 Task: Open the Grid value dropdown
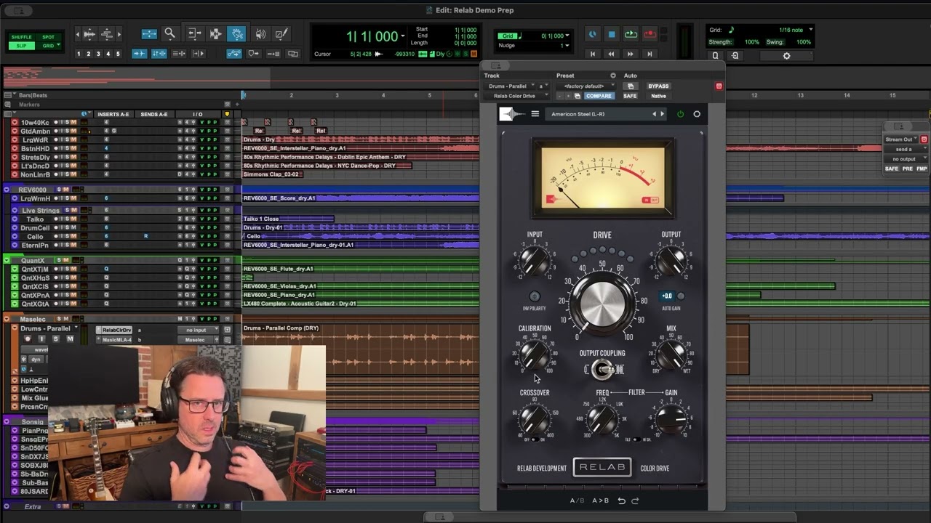(567, 36)
